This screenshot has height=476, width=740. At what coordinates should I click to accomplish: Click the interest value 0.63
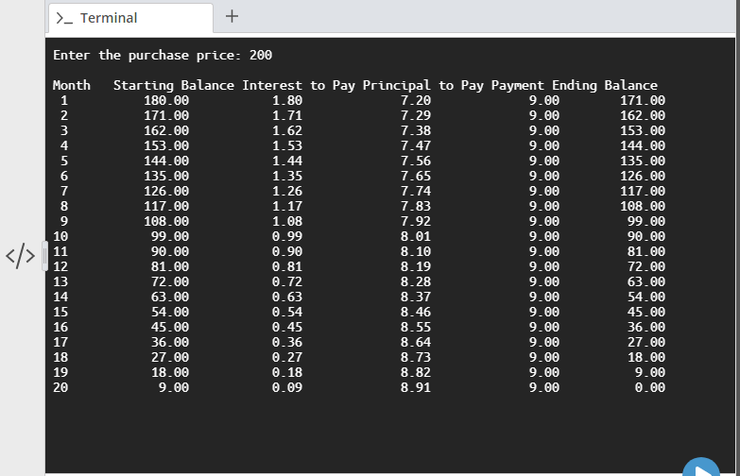[287, 297]
